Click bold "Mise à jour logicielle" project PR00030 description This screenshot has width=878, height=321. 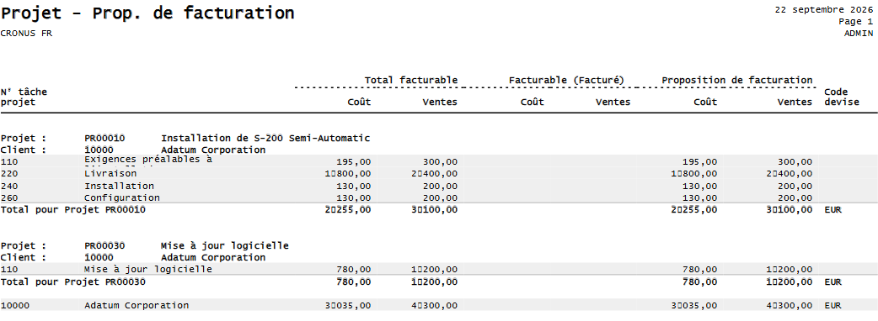click(225, 246)
